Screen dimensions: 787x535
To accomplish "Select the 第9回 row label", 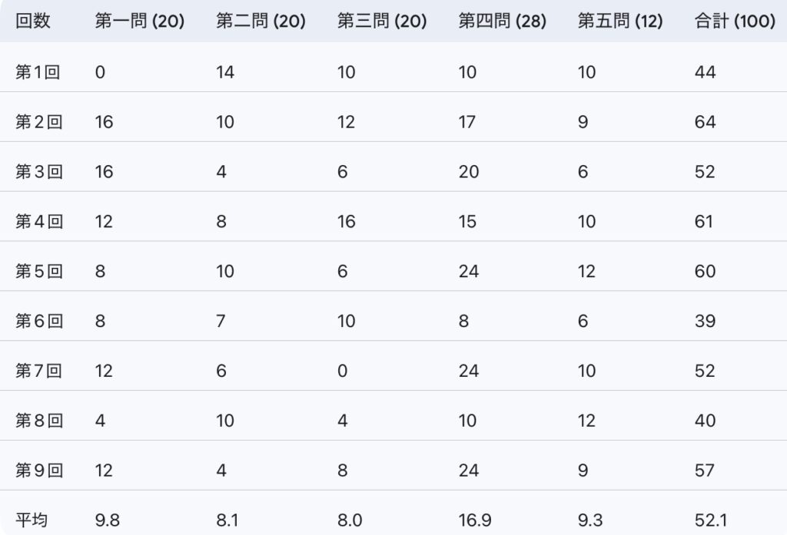I will pos(38,471).
